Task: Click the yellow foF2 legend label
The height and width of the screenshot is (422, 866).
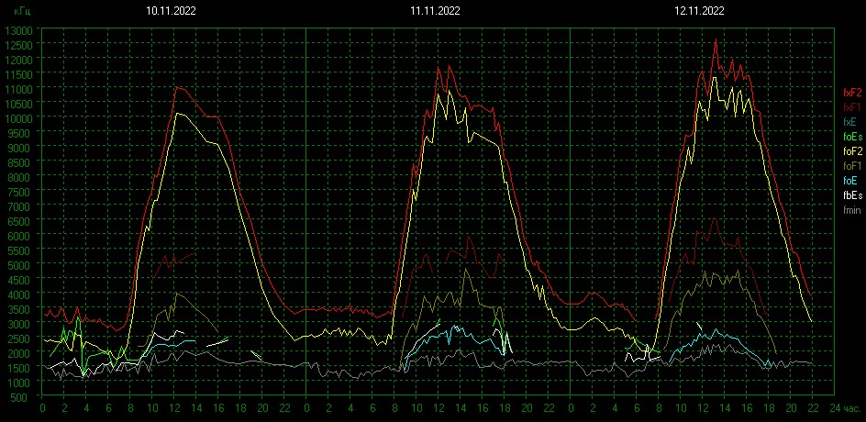Action: pos(851,151)
